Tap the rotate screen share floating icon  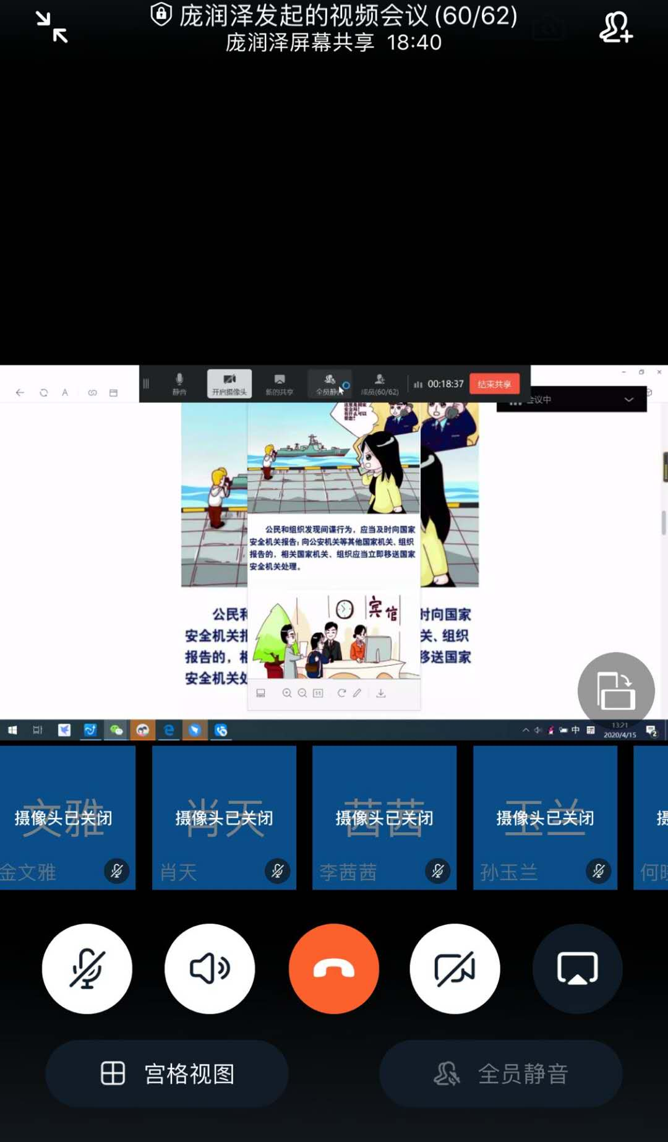(x=615, y=690)
